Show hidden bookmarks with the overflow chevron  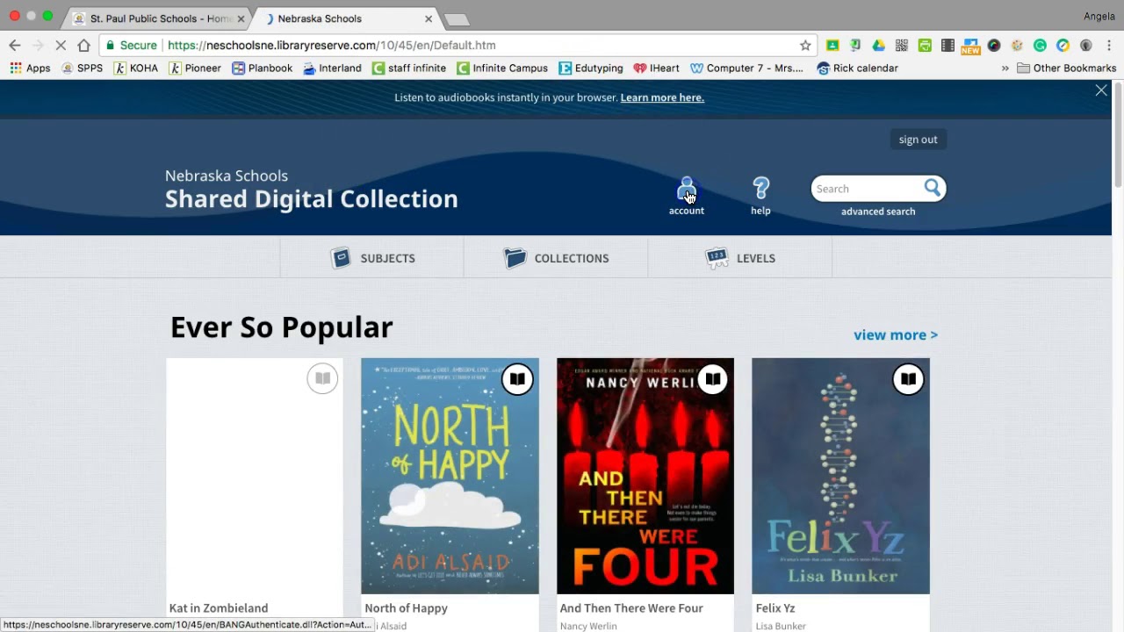(x=1005, y=68)
